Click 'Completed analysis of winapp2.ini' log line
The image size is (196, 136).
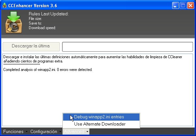tap(48, 70)
